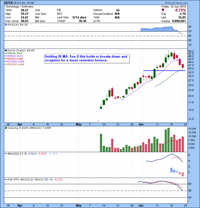Click the MACD(8,17,9) indicator label
The height and width of the screenshot is (208, 200).
click(17, 154)
